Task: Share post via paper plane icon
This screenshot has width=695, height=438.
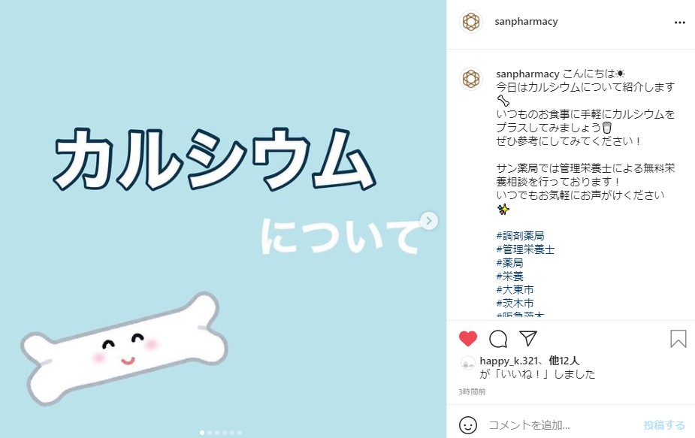Action: (x=528, y=338)
